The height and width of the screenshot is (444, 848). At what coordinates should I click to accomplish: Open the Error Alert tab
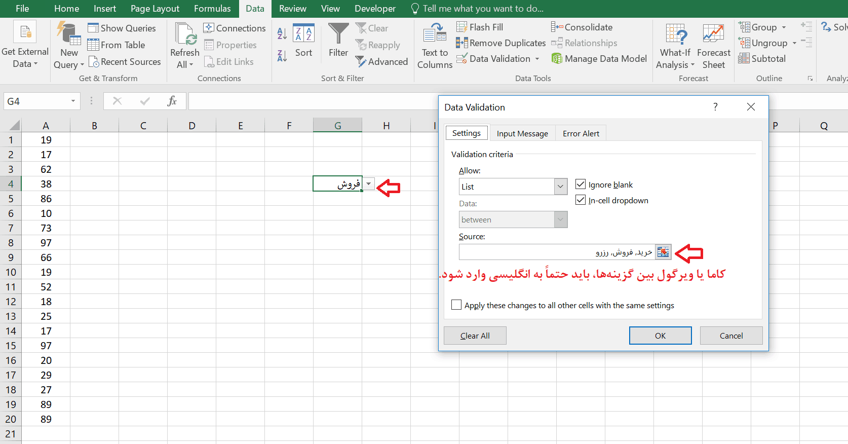click(x=581, y=133)
